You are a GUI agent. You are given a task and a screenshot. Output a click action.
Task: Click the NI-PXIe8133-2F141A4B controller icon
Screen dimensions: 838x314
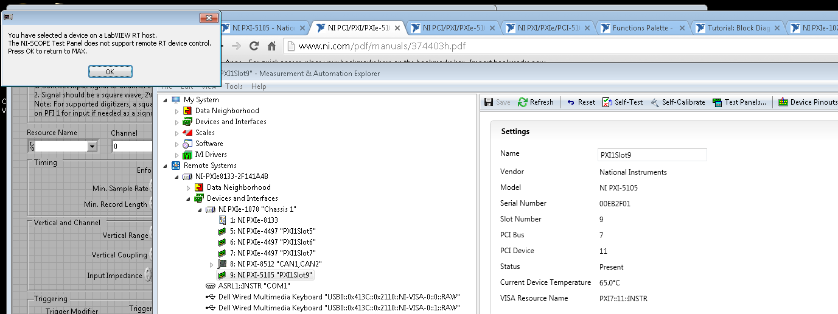[187, 176]
